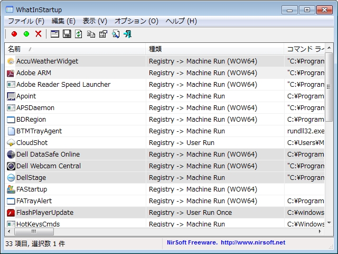Select the DellStage name

pyautogui.click(x=31, y=178)
